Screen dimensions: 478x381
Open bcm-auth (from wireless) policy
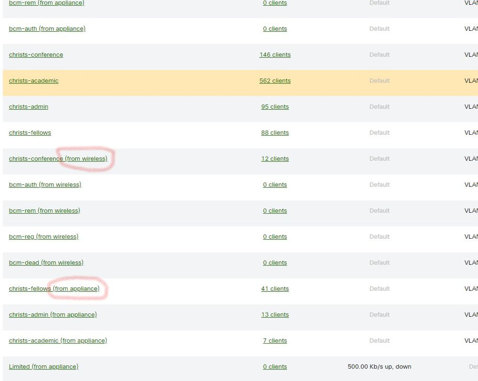click(45, 185)
